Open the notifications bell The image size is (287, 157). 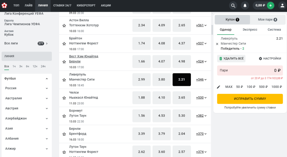245,6
